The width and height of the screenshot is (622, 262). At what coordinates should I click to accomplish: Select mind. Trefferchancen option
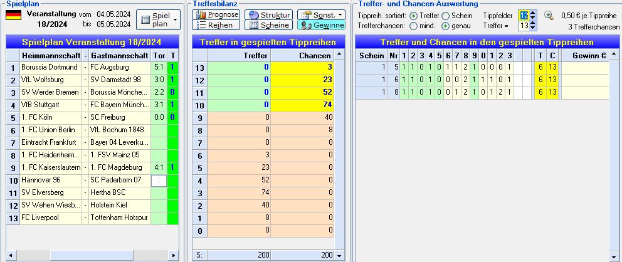[x=413, y=26]
